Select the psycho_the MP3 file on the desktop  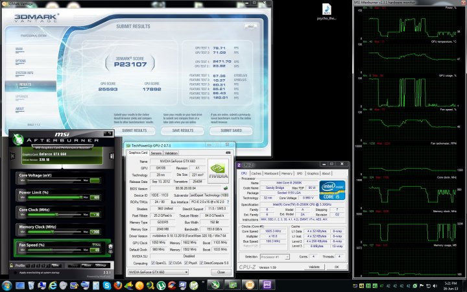[326, 12]
